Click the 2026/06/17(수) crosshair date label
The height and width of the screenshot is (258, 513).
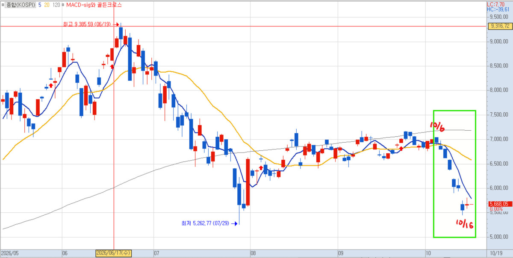pos(113,253)
